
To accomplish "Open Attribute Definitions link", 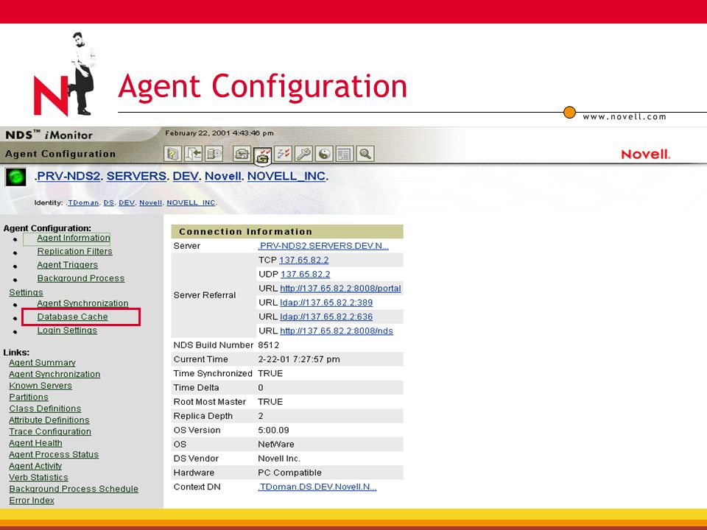I will (49, 420).
